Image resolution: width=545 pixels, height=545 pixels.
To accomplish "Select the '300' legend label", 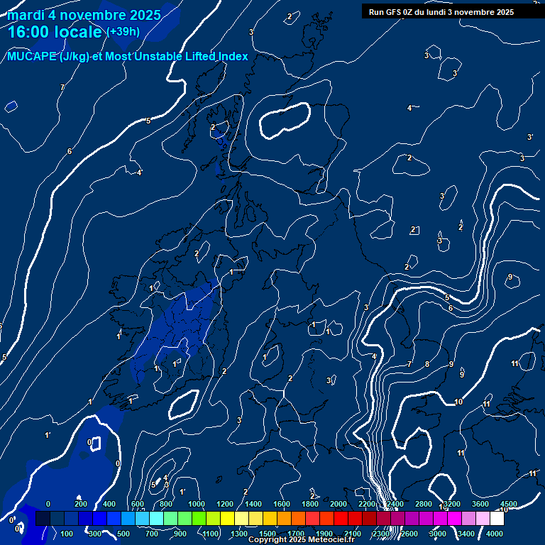I will tap(95, 534).
